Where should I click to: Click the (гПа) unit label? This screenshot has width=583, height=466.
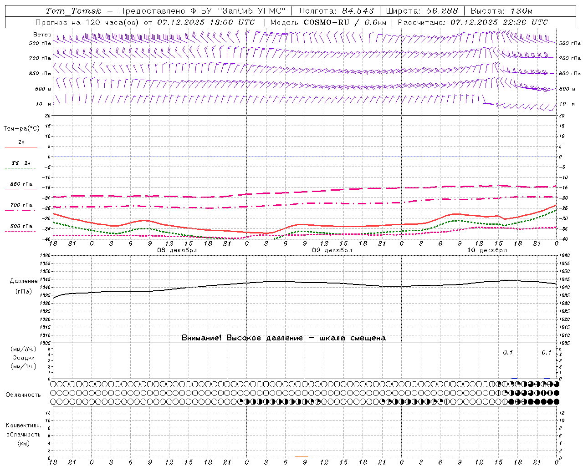coord(24,292)
